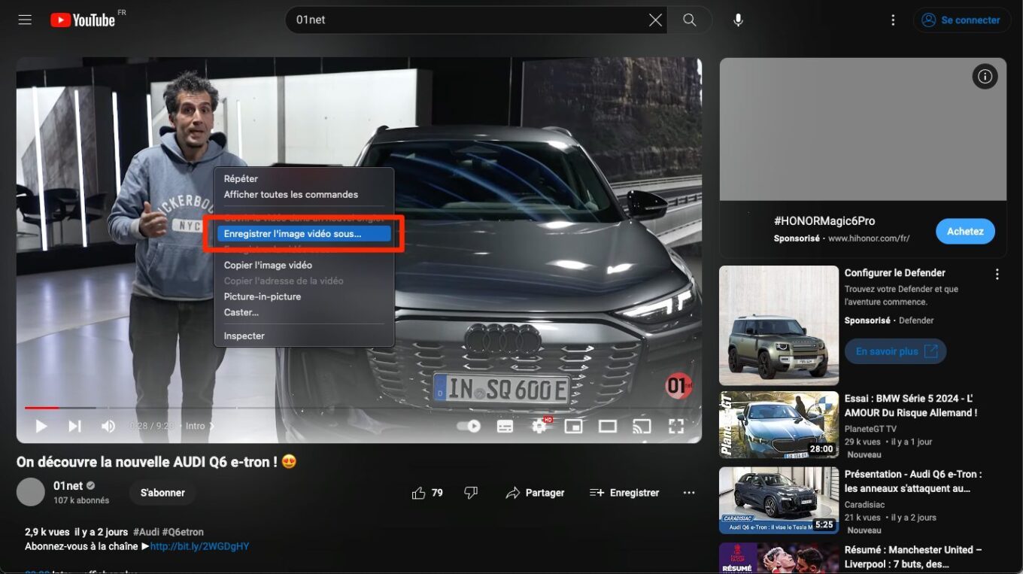Viewport: 1023px width, 574px height.
Task: Open the #Q6etron hashtag link
Action: [183, 532]
